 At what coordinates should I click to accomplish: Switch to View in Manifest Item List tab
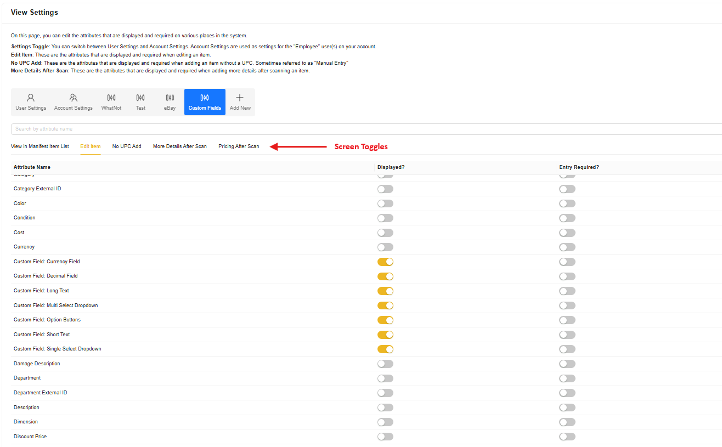click(x=40, y=146)
